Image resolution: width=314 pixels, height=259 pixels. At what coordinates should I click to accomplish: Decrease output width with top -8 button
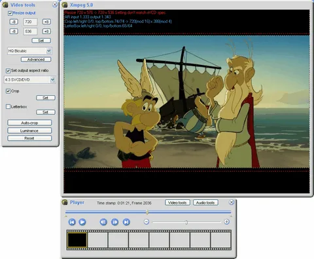click(x=14, y=22)
